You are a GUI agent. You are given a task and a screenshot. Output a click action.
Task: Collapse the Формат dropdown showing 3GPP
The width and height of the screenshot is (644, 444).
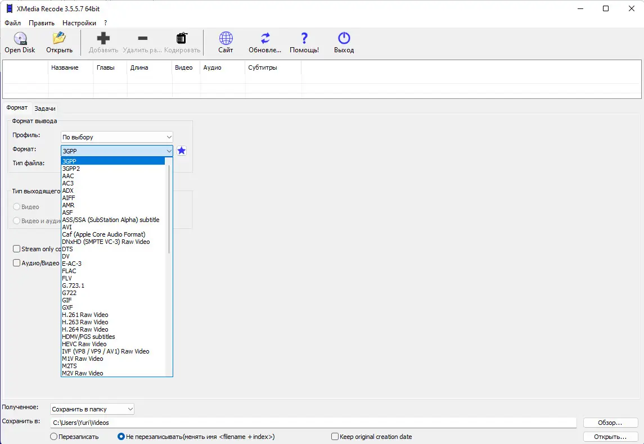coord(116,151)
